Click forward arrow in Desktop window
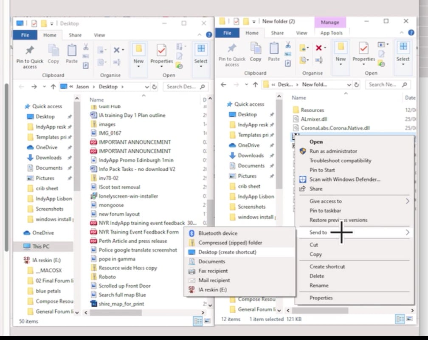 pyautogui.click(x=34, y=87)
